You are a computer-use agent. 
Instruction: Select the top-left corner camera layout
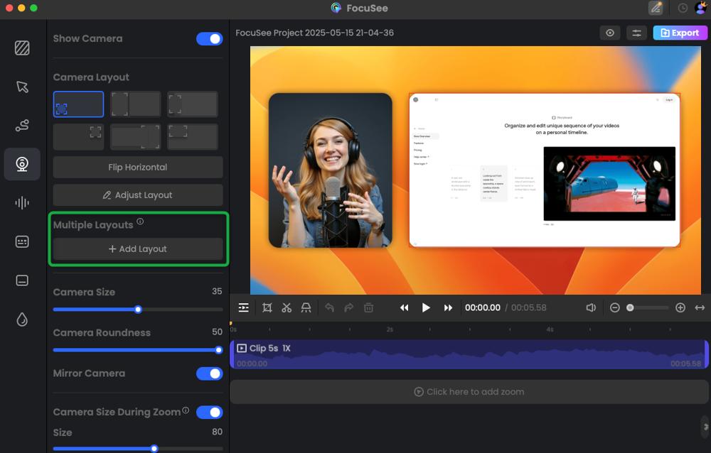(x=192, y=104)
